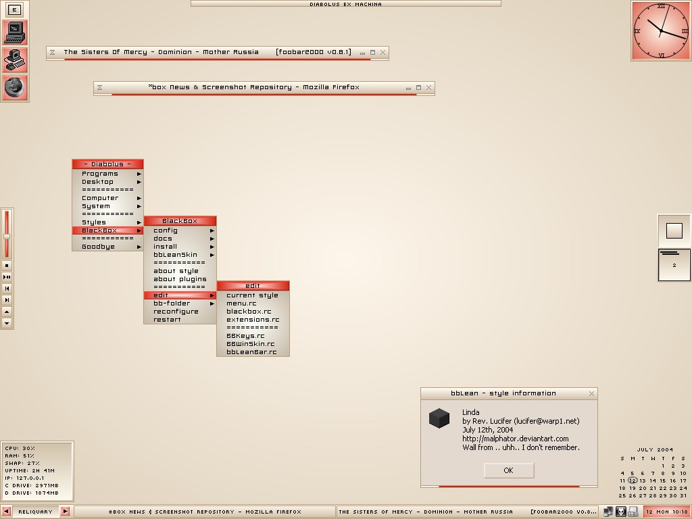Expand the Computer submenu
The width and height of the screenshot is (692, 519).
pyautogui.click(x=107, y=198)
